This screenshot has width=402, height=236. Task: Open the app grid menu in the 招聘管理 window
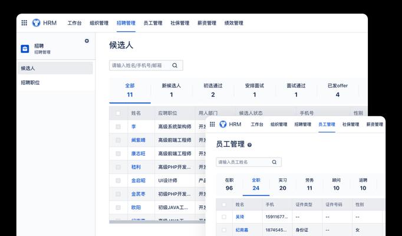pyautogui.click(x=24, y=23)
